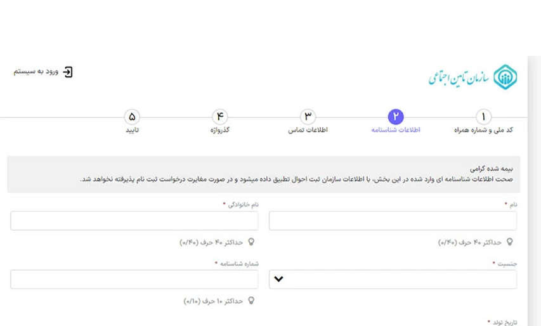The width and height of the screenshot is (541, 326).
Task: Click the نام field label
Action: coord(513,205)
